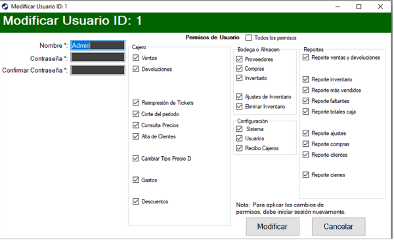Disable Eliminar Inventario permission
This screenshot has height=240, width=394.
[x=239, y=106]
